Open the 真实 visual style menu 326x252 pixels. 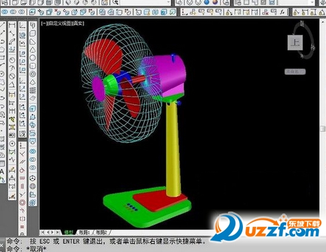[x=78, y=23]
